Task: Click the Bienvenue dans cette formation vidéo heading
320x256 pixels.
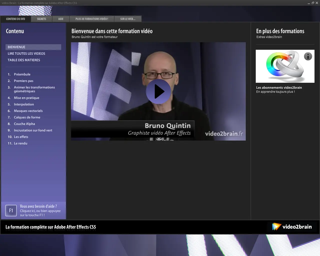Action: (x=112, y=31)
